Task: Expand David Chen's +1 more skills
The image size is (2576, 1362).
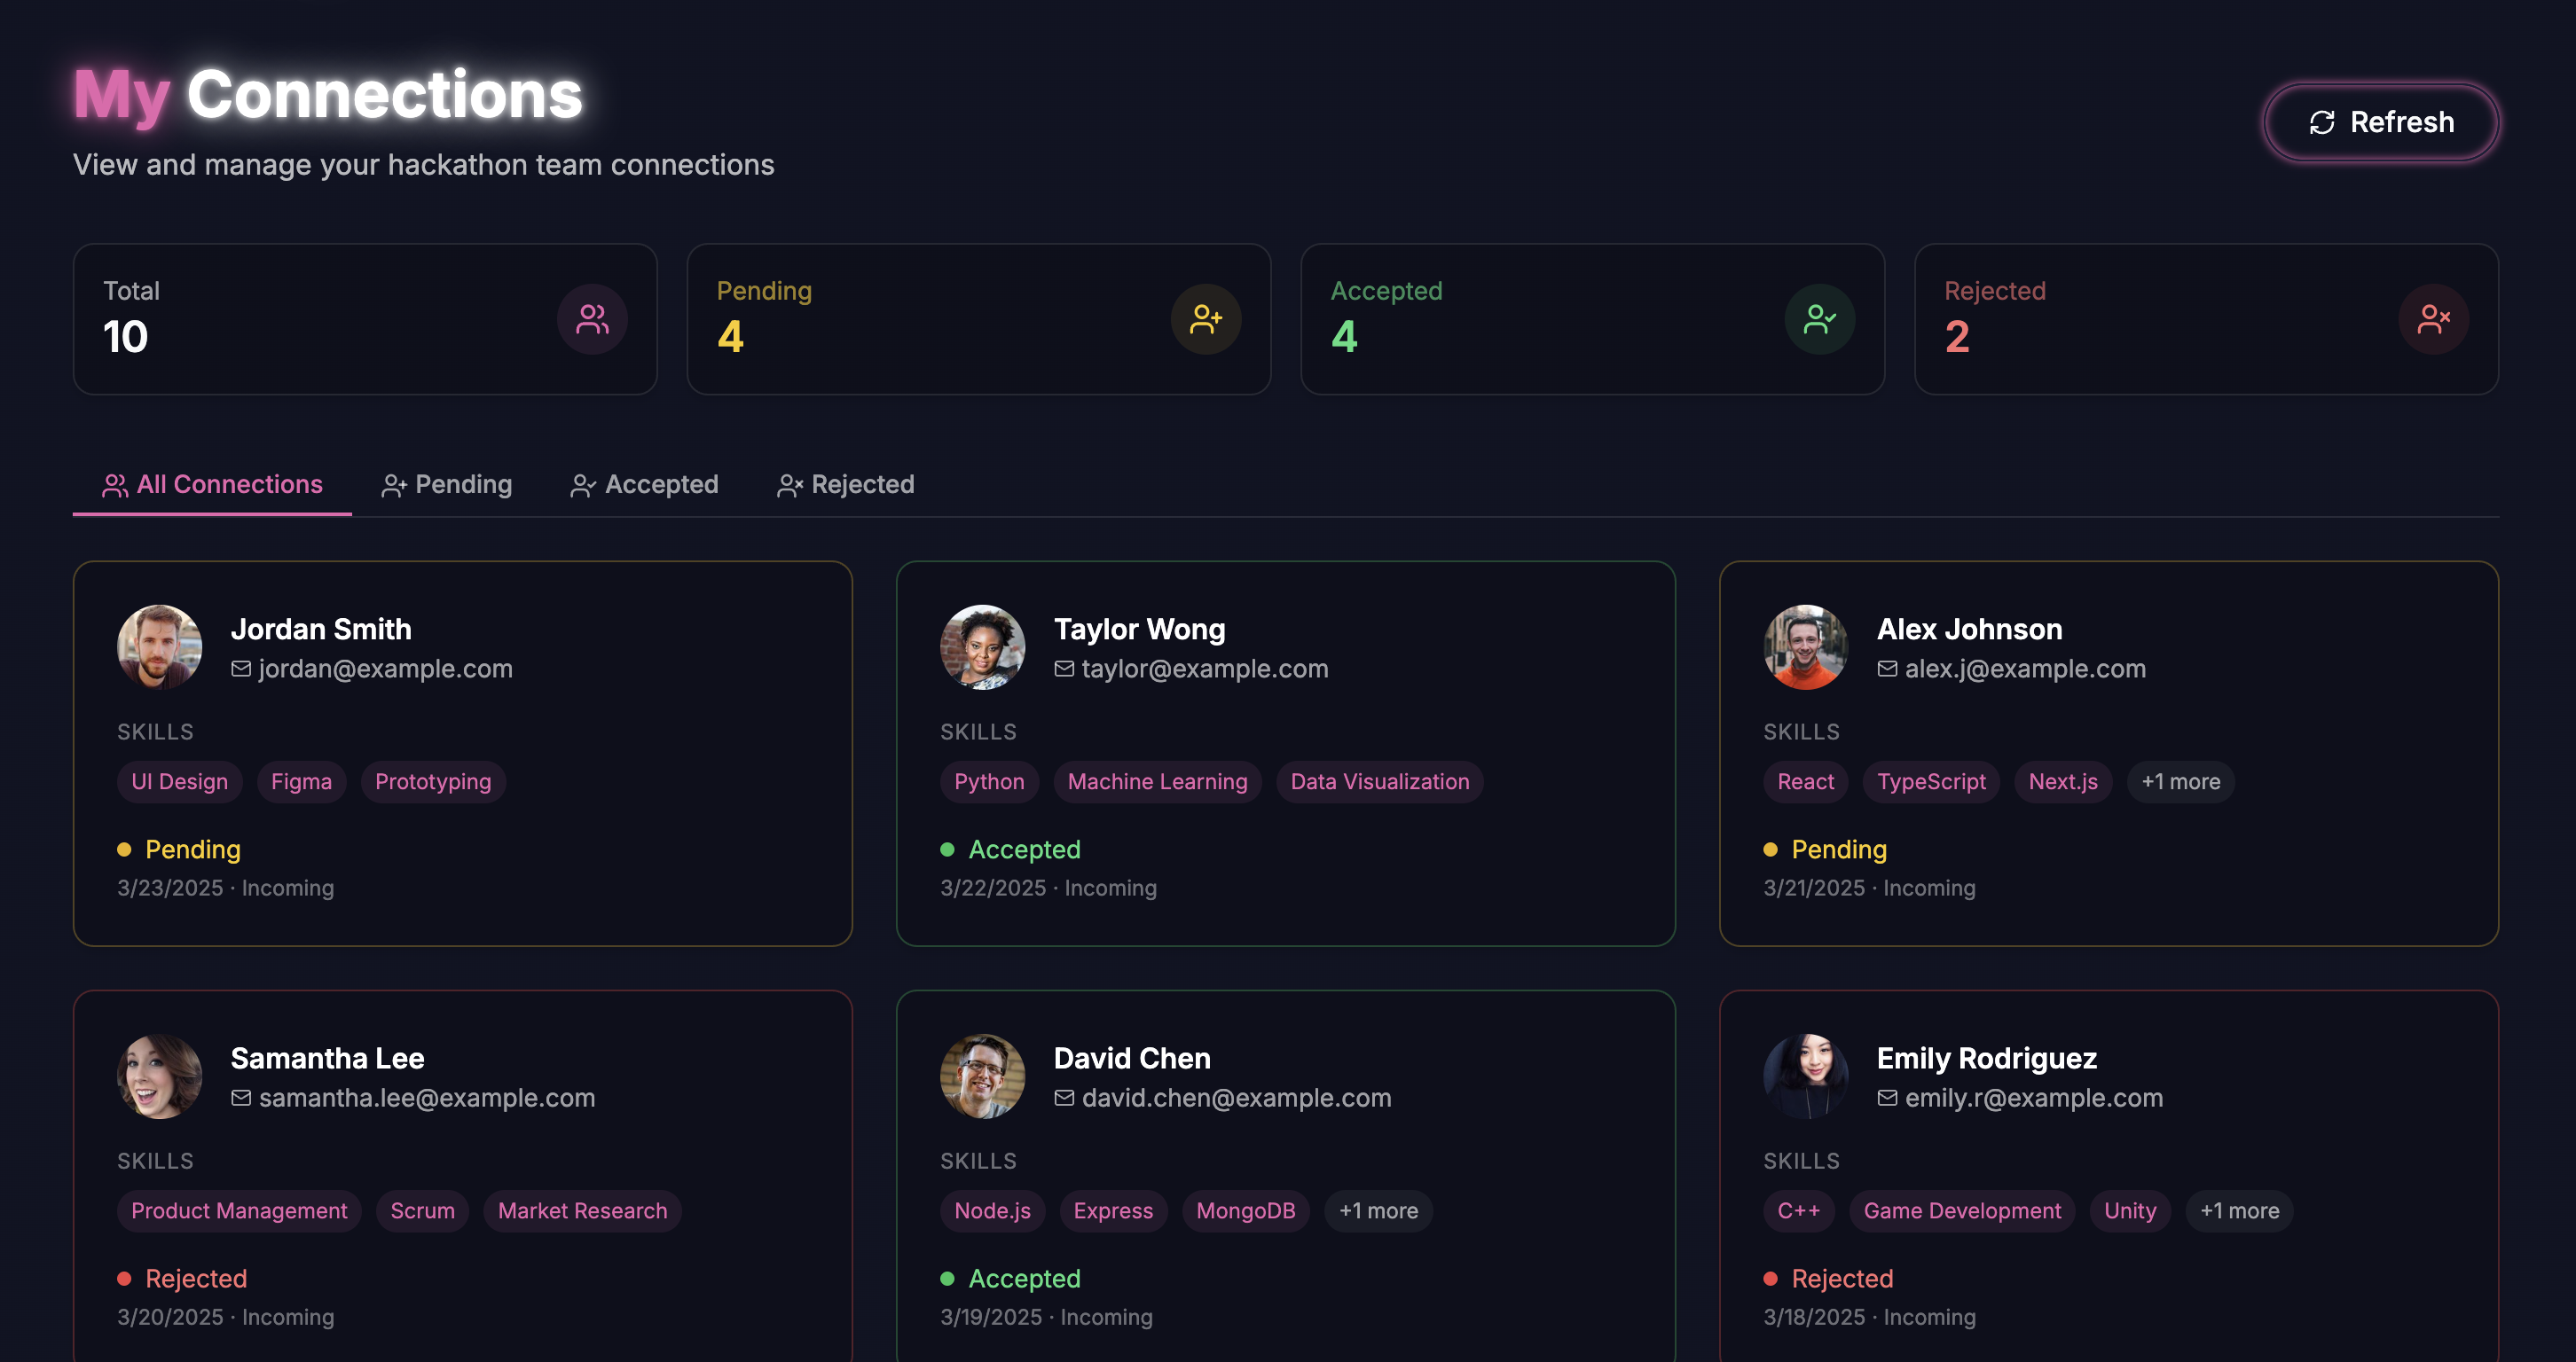Action: tap(1378, 1211)
